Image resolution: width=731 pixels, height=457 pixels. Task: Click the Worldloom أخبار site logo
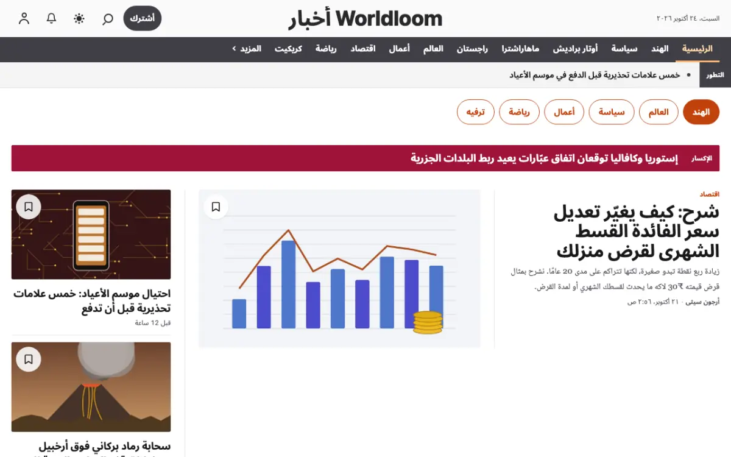(x=365, y=18)
